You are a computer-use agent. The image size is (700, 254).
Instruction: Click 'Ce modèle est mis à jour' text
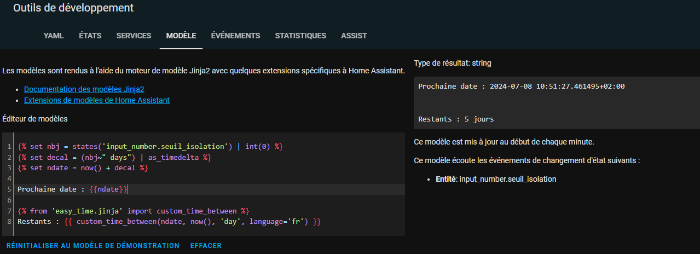[504, 142]
